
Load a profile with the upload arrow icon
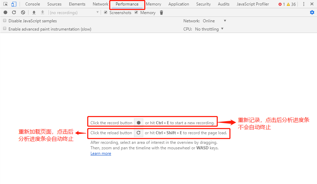pyautogui.click(x=34, y=12)
